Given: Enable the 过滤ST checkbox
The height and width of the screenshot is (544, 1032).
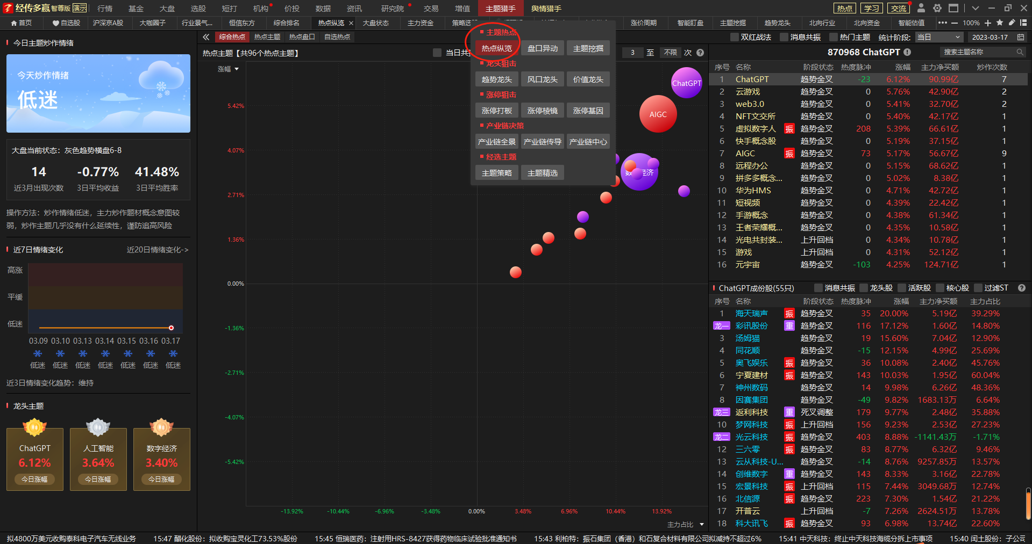Looking at the screenshot, I should pos(978,288).
